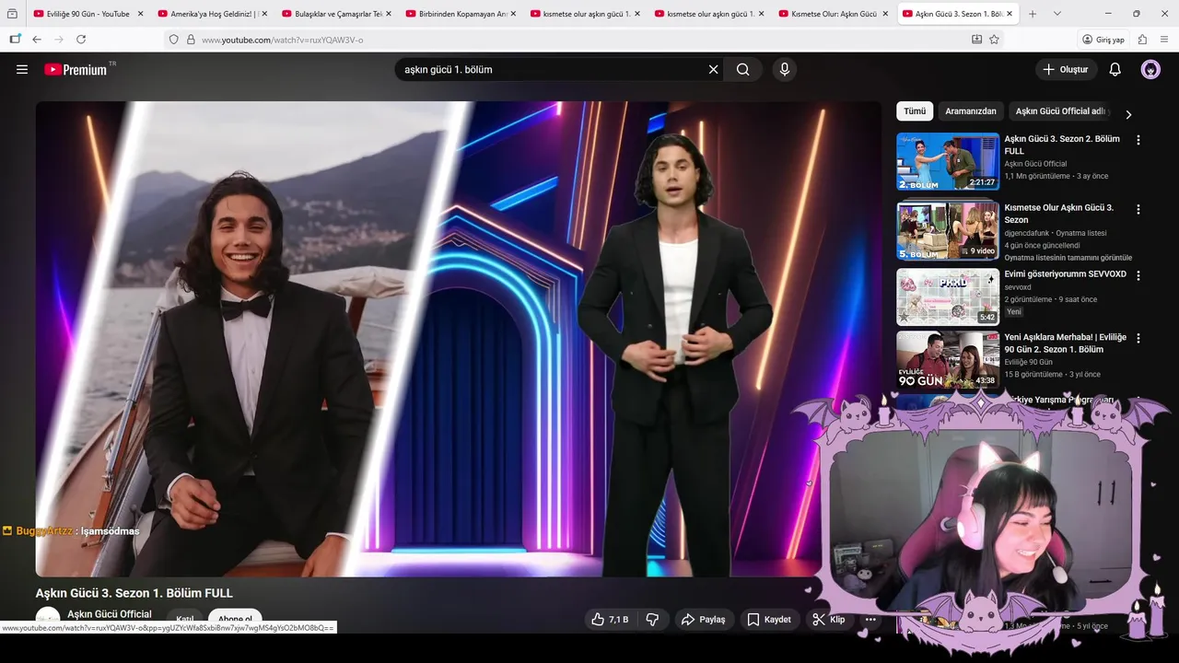1179x663 pixels.
Task: Start voice search with microphone
Action: [784, 69]
